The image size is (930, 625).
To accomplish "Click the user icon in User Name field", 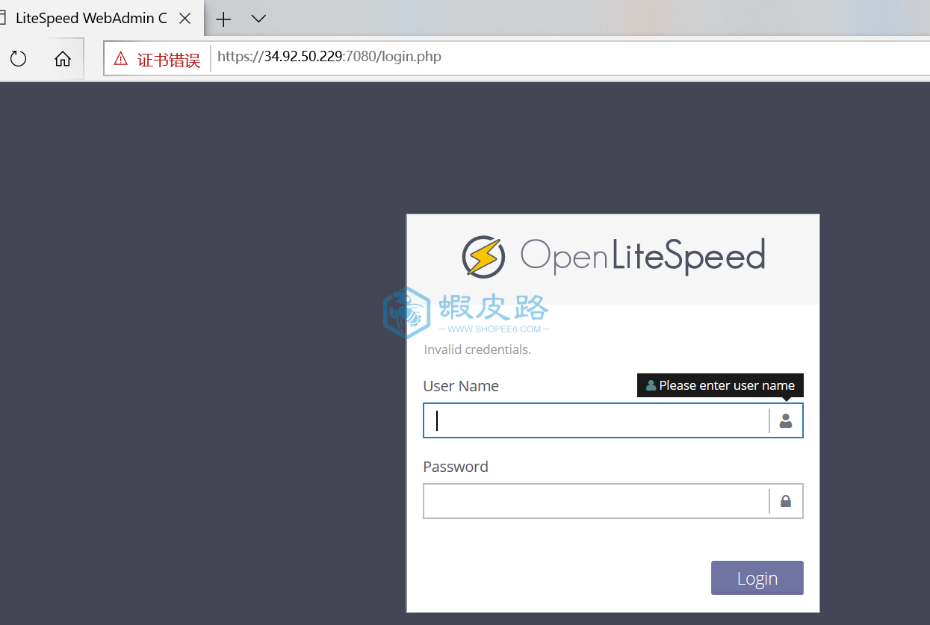I will coord(786,420).
